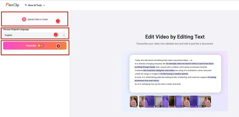Click the sparkle icon beside More AI Tools

[26, 5]
